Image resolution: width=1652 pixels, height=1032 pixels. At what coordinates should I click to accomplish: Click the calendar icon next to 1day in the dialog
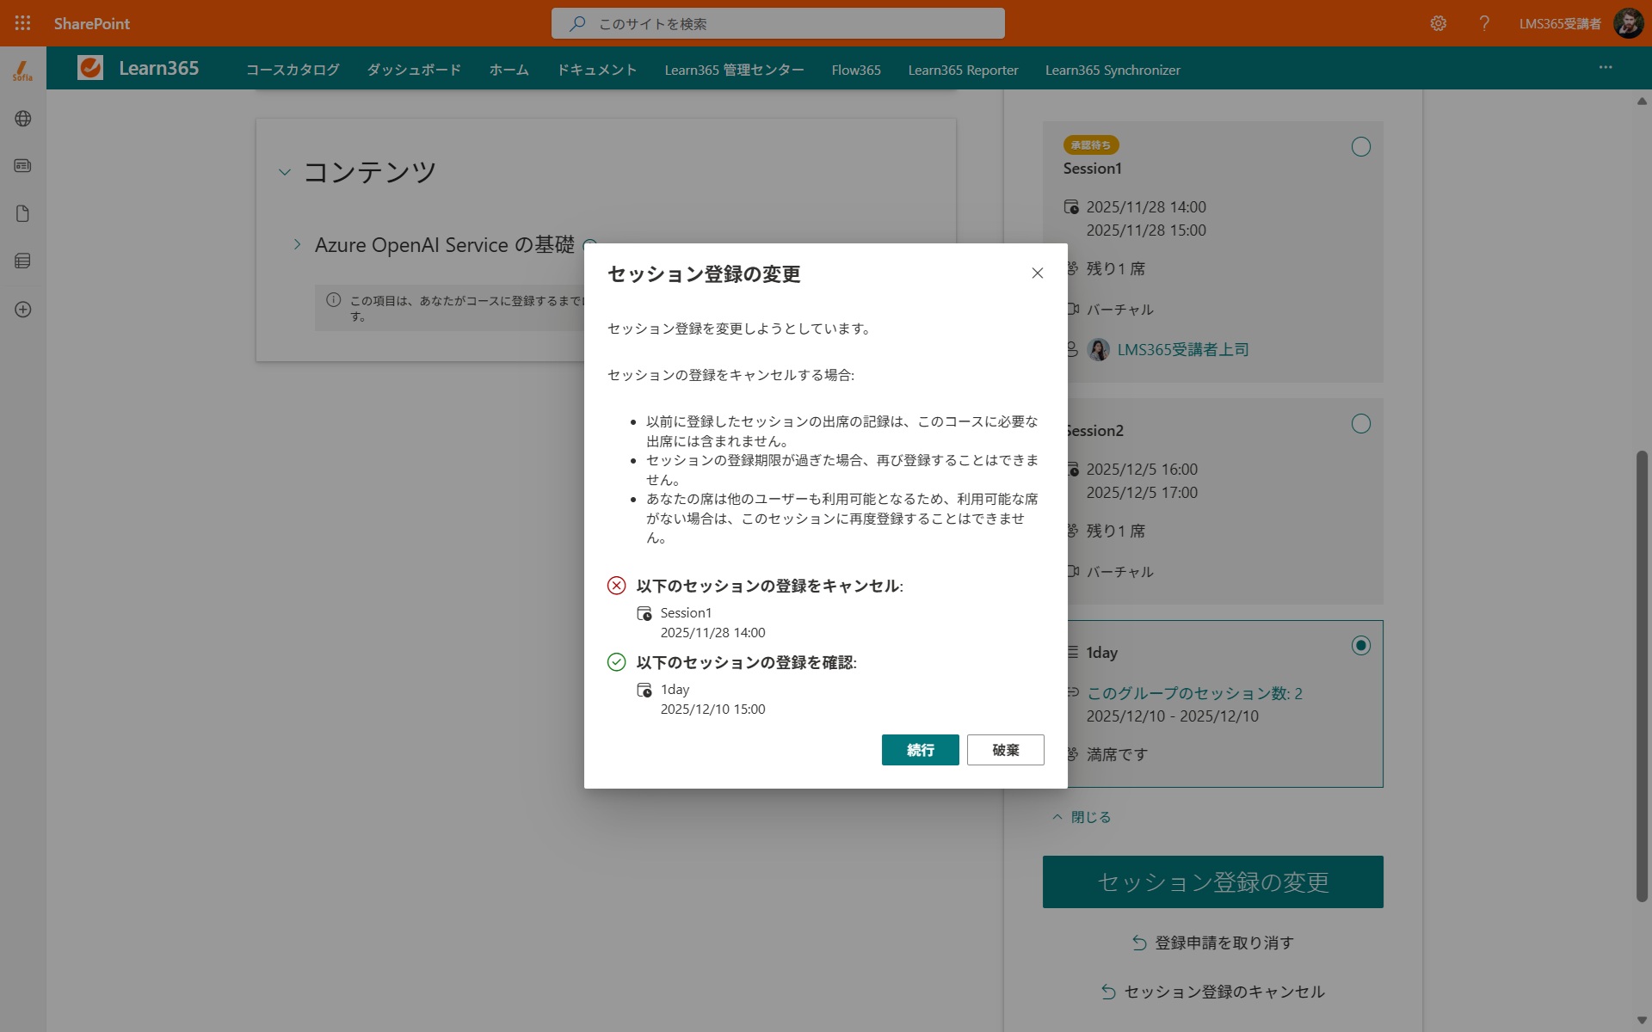pos(644,690)
